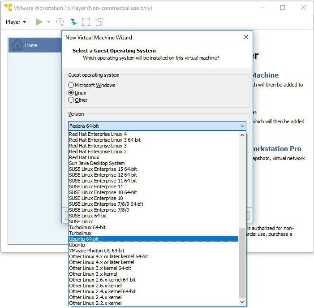The image size is (314, 308).
Task: Choose Other Linux 2.6.x kernel
Action: (x=153, y=286)
